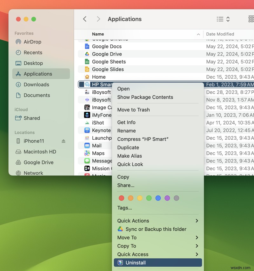Apply the purple tag color
The image size is (254, 271).
pyautogui.click(x=167, y=198)
